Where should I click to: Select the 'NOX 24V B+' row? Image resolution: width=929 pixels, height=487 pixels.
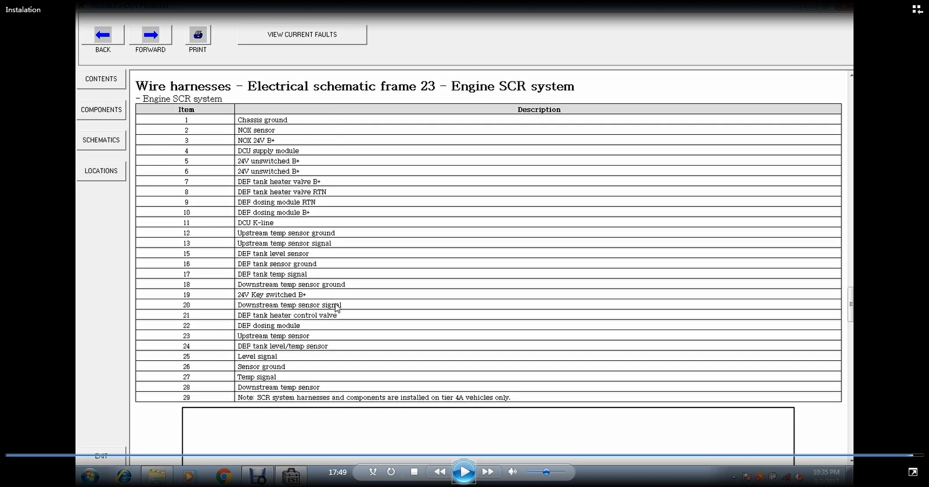(488, 141)
